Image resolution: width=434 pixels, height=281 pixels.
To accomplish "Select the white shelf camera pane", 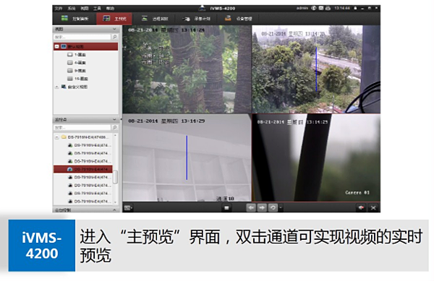I will pos(187,157).
